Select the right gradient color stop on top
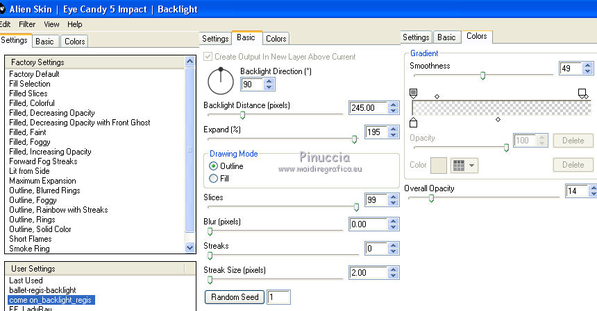Screen dimensions: 597x311 click(582, 93)
